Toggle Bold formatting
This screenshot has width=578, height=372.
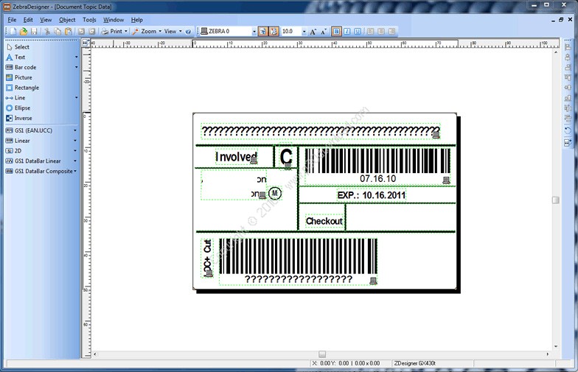click(336, 31)
